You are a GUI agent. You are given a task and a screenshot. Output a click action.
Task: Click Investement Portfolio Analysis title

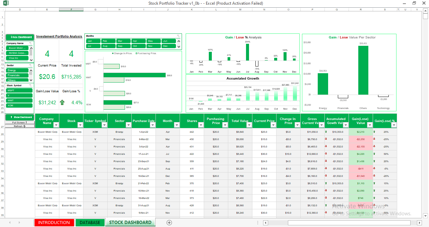(59, 36)
